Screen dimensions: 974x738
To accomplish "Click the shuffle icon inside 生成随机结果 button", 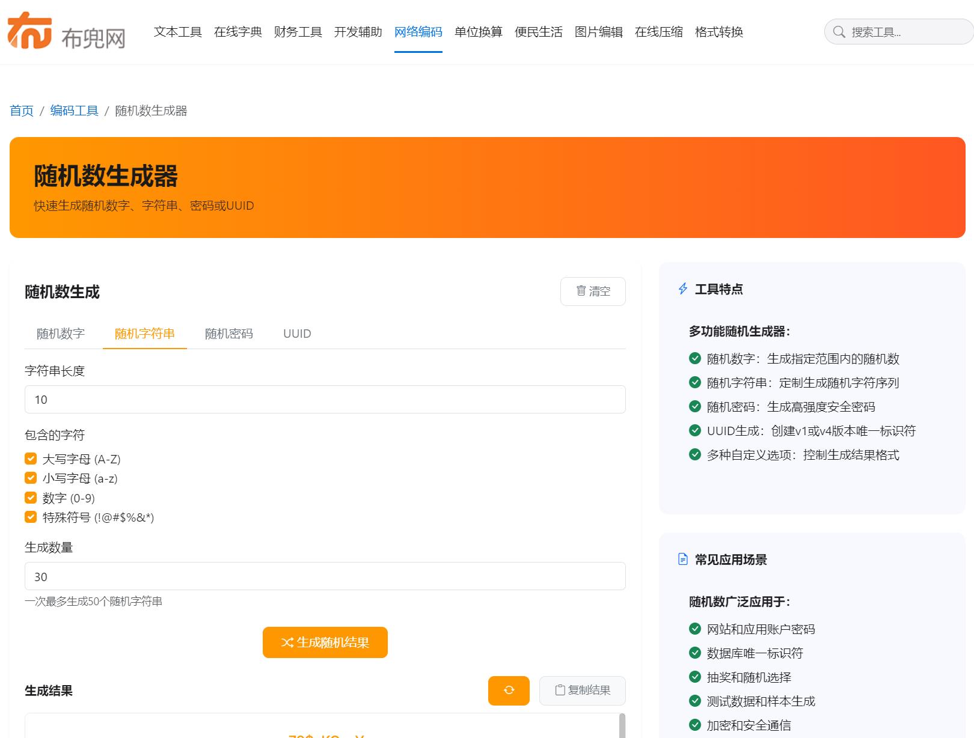I will click(287, 642).
